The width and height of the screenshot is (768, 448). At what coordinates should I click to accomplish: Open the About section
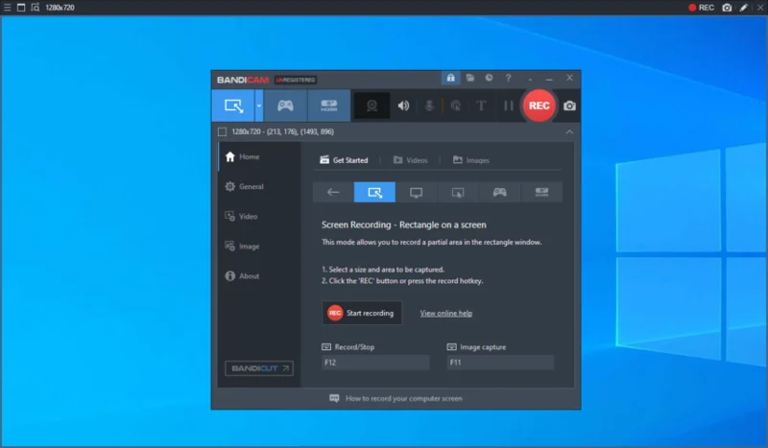(x=259, y=276)
